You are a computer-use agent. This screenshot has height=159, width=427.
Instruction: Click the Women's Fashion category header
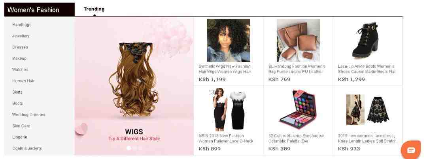(40, 10)
